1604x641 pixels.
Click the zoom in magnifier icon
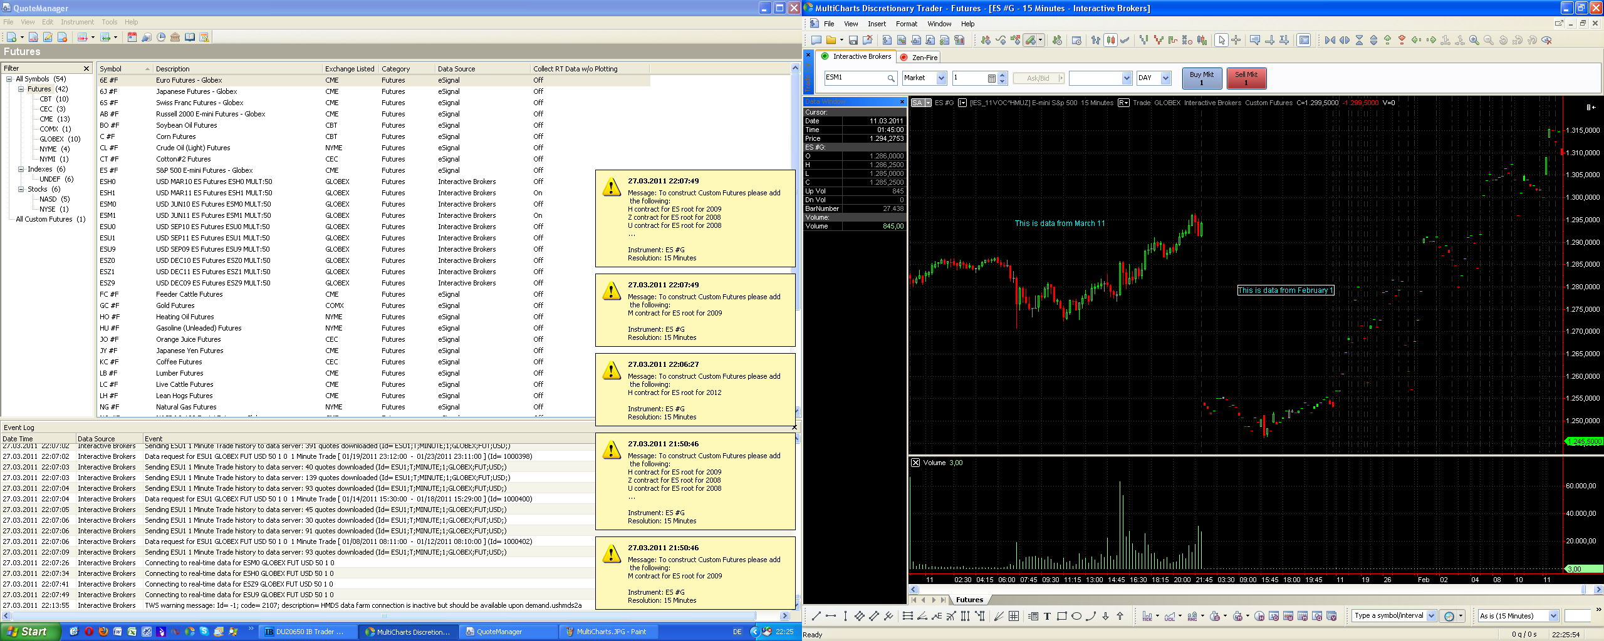[x=1474, y=40]
